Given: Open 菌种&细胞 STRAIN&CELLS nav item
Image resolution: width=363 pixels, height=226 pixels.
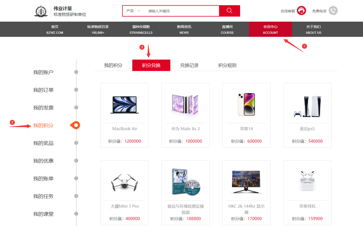Looking at the screenshot, I should click(141, 29).
